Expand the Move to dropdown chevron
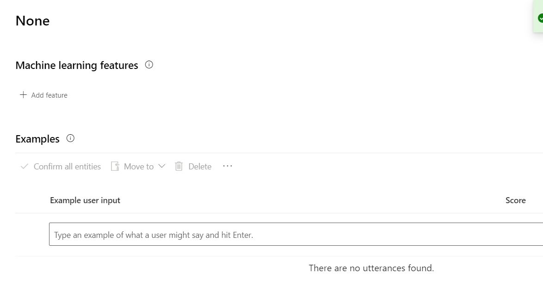 pyautogui.click(x=161, y=166)
